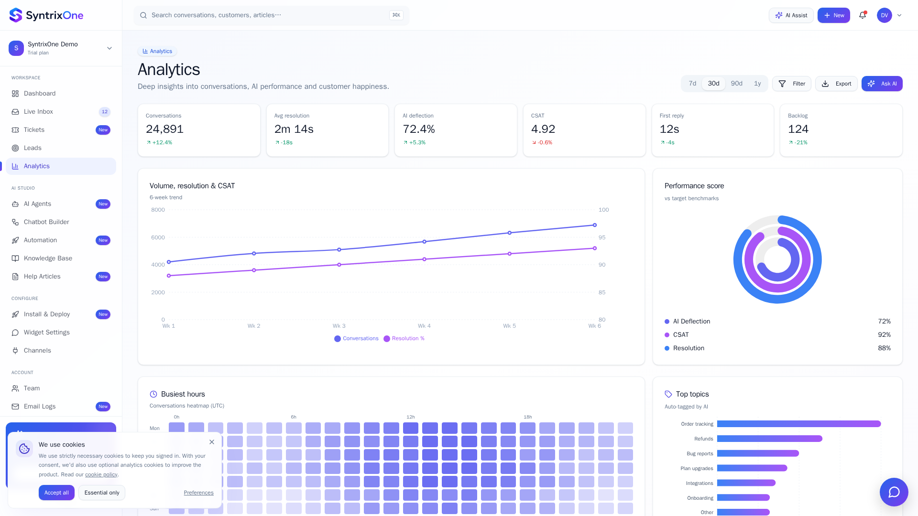Click the CSAT legend color dot
Image resolution: width=918 pixels, height=516 pixels.
667,335
